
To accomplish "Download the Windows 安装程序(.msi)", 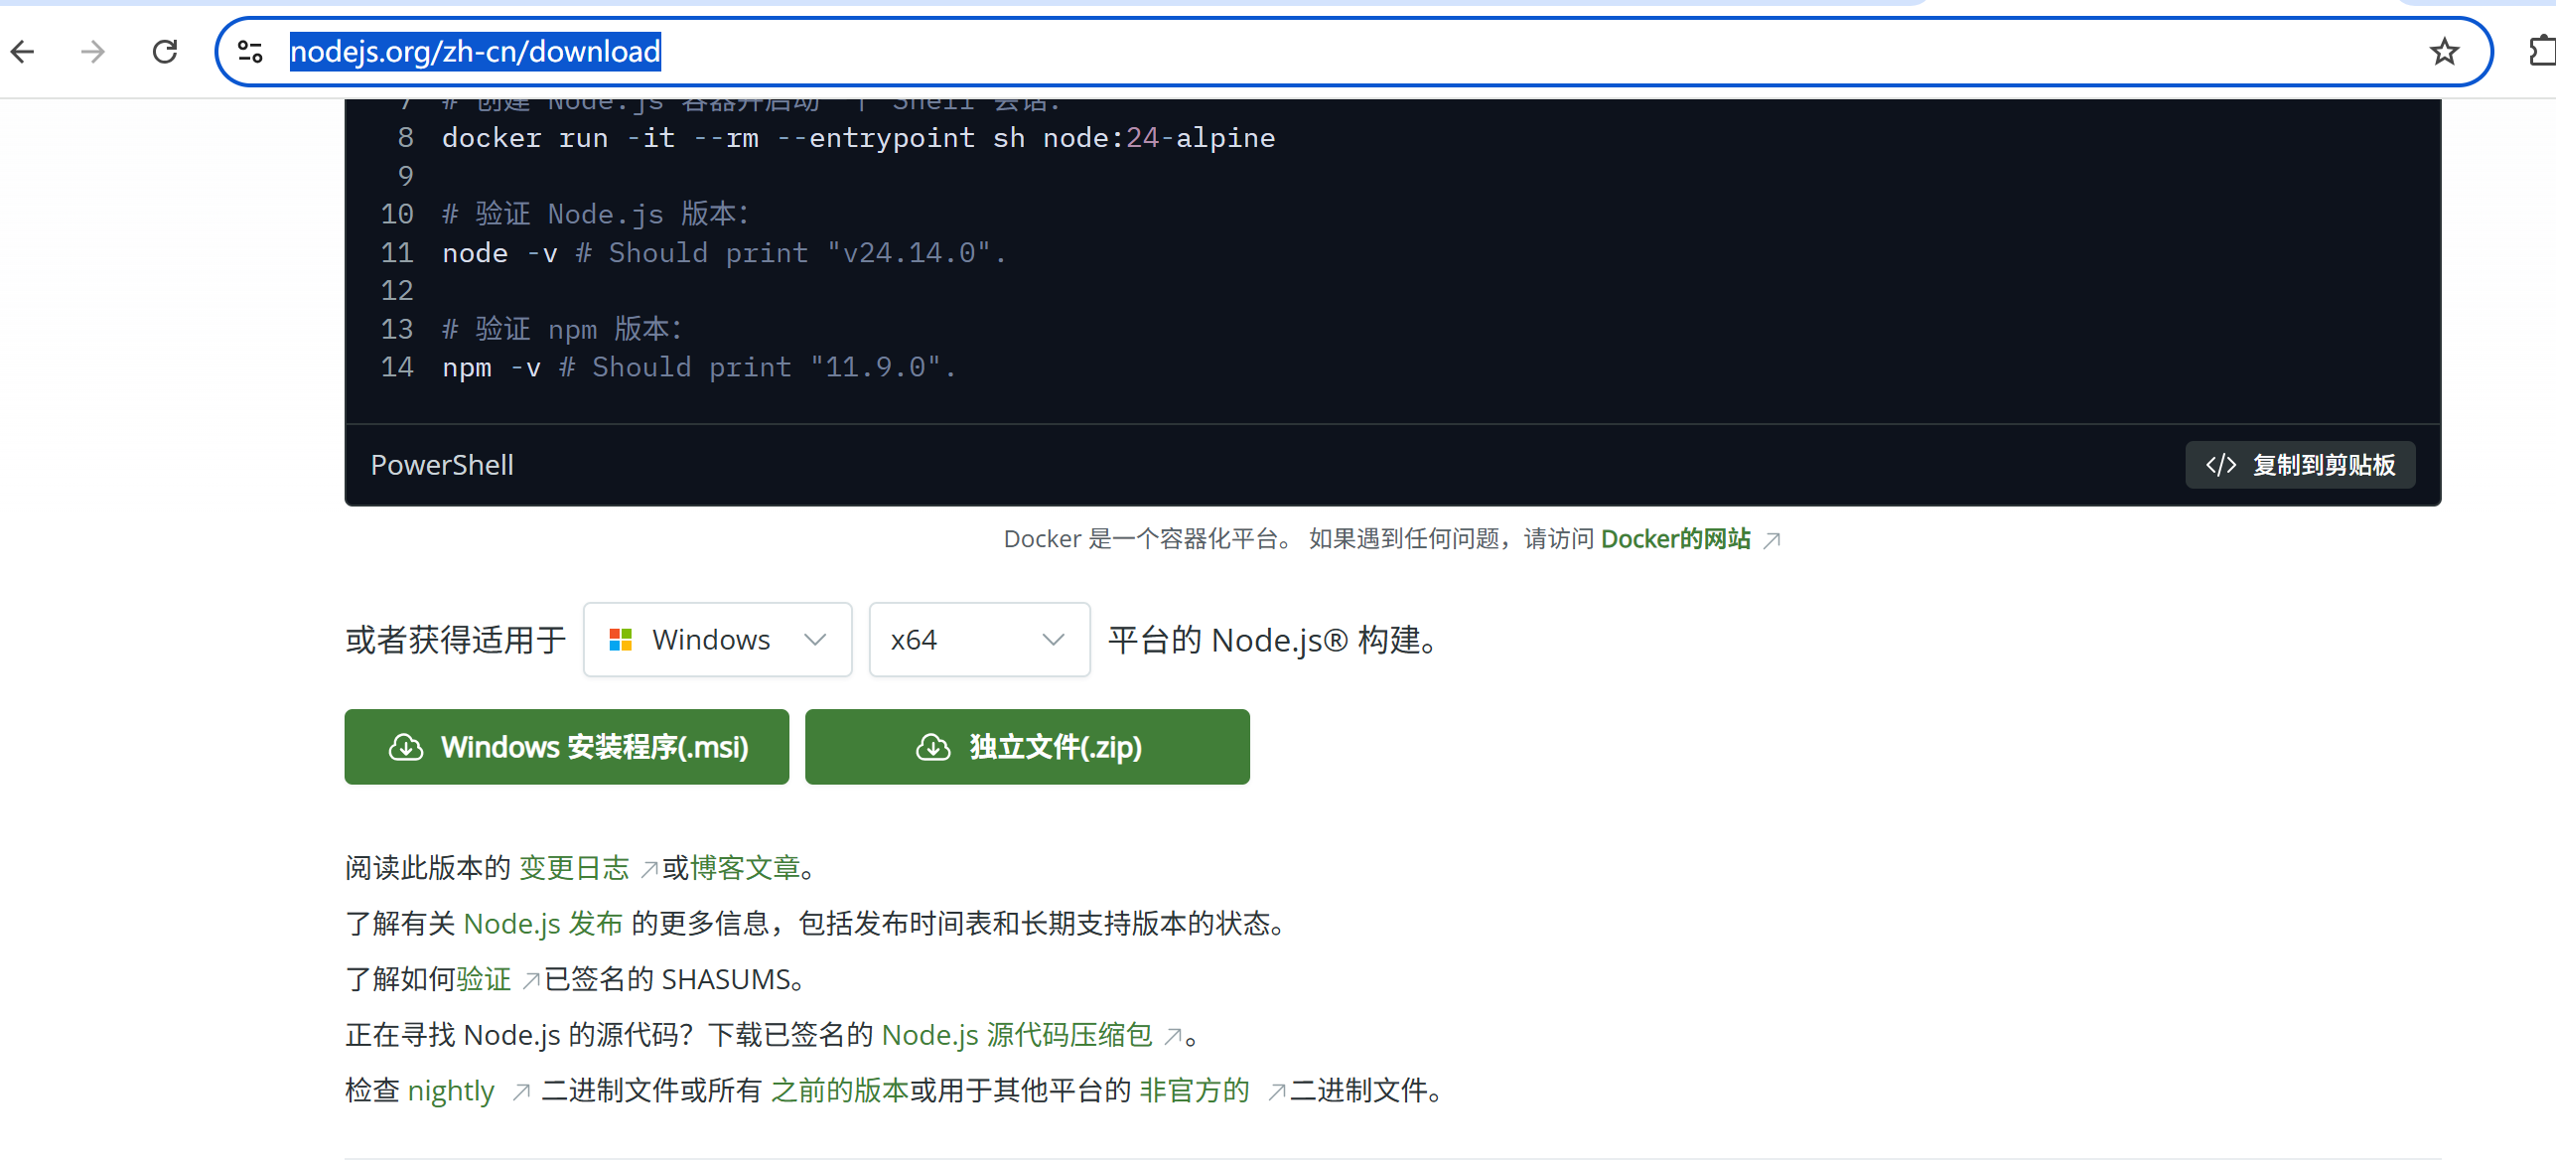I will click(566, 747).
